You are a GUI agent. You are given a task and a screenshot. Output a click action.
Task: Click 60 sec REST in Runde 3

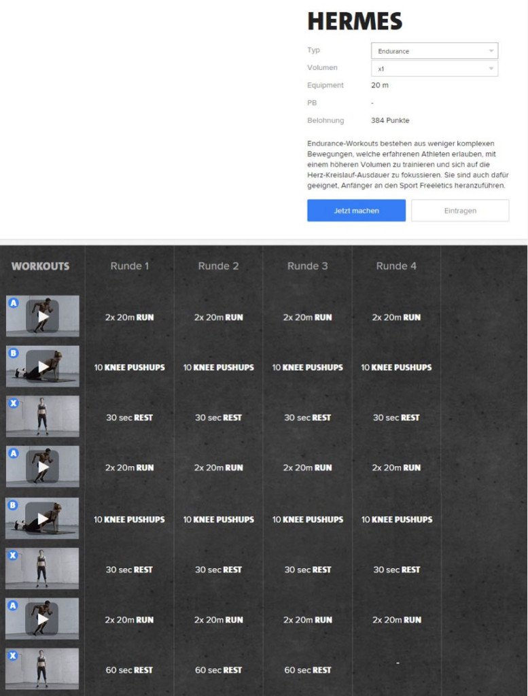307,669
